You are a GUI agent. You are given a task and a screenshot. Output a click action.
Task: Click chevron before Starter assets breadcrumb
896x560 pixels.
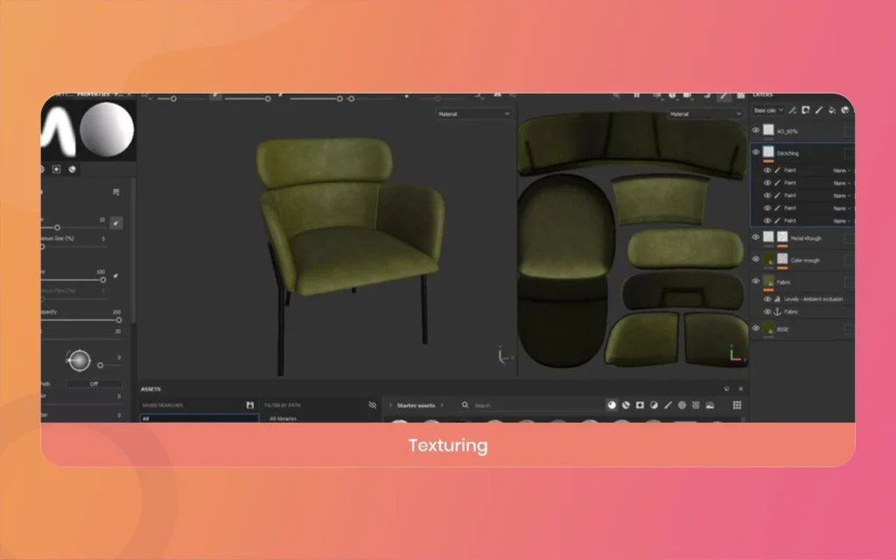tap(390, 405)
